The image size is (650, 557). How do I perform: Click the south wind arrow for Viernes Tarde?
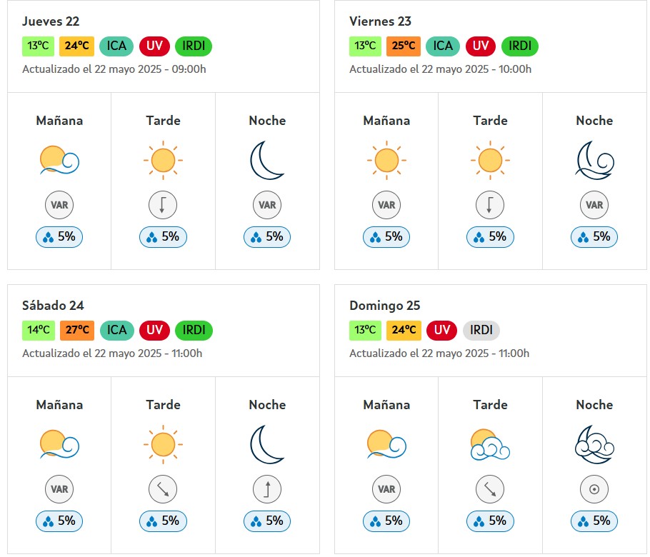point(490,205)
